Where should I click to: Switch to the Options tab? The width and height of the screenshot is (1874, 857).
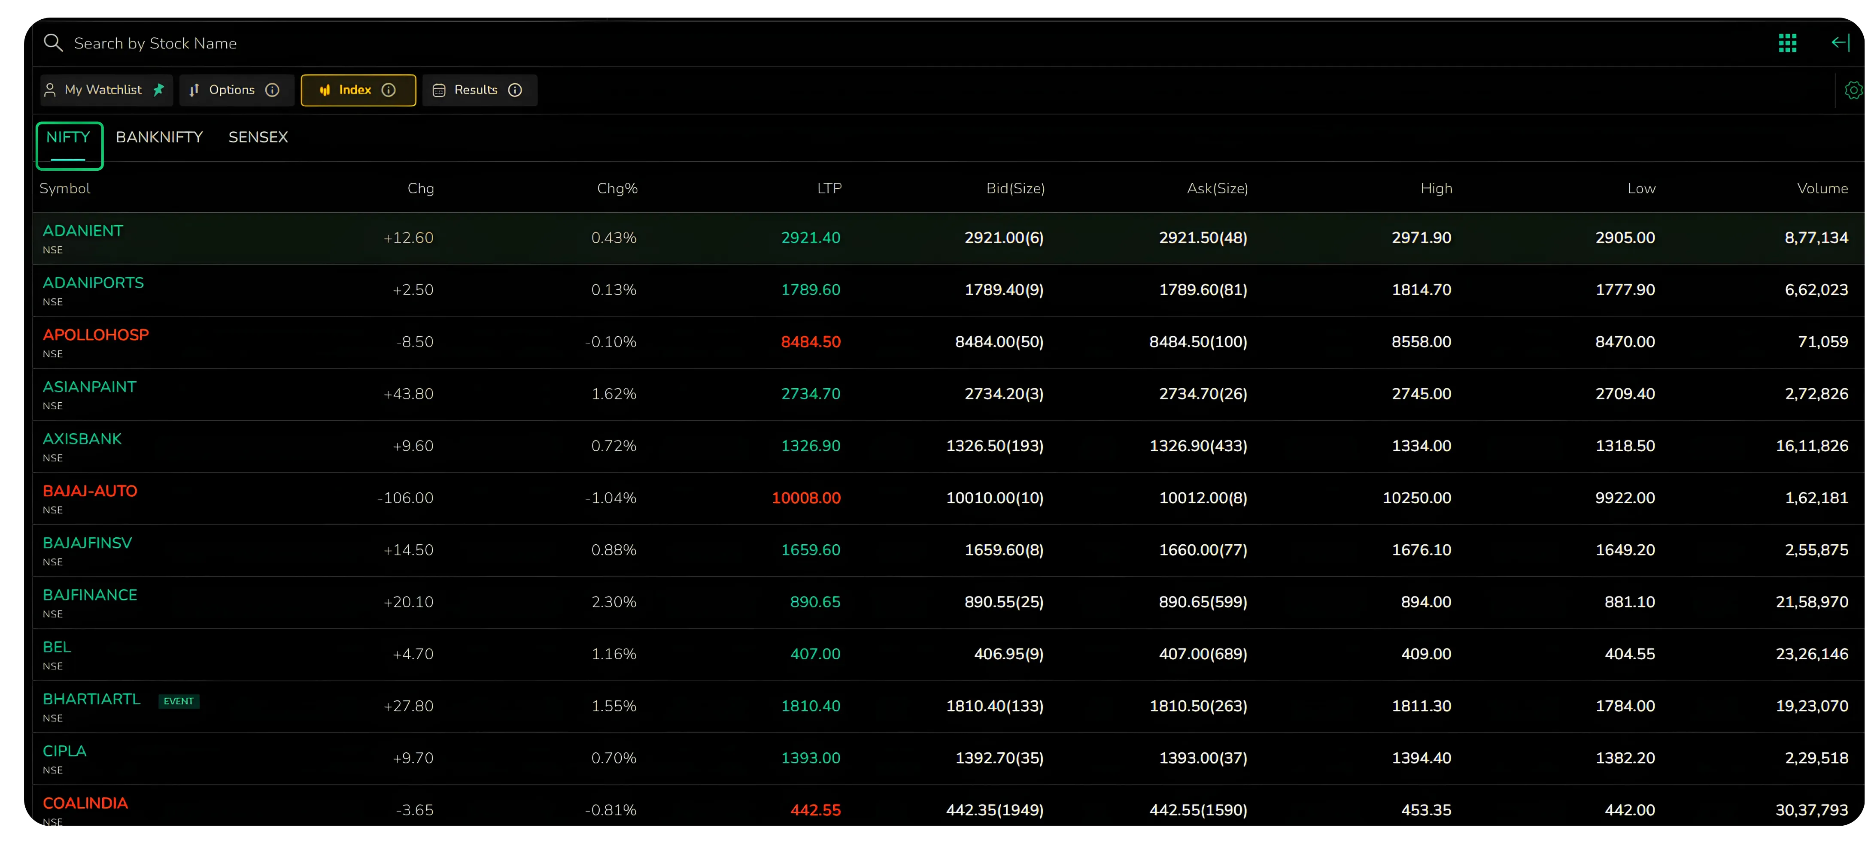click(237, 90)
